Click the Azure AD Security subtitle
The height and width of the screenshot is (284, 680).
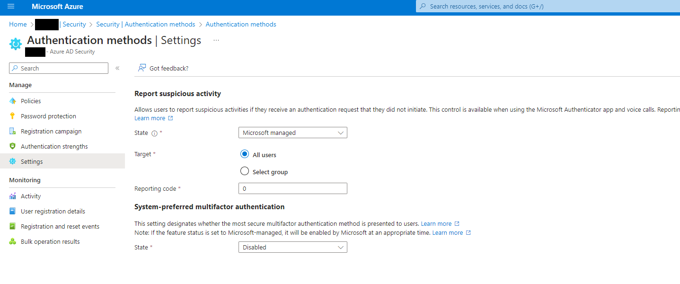[x=72, y=52]
